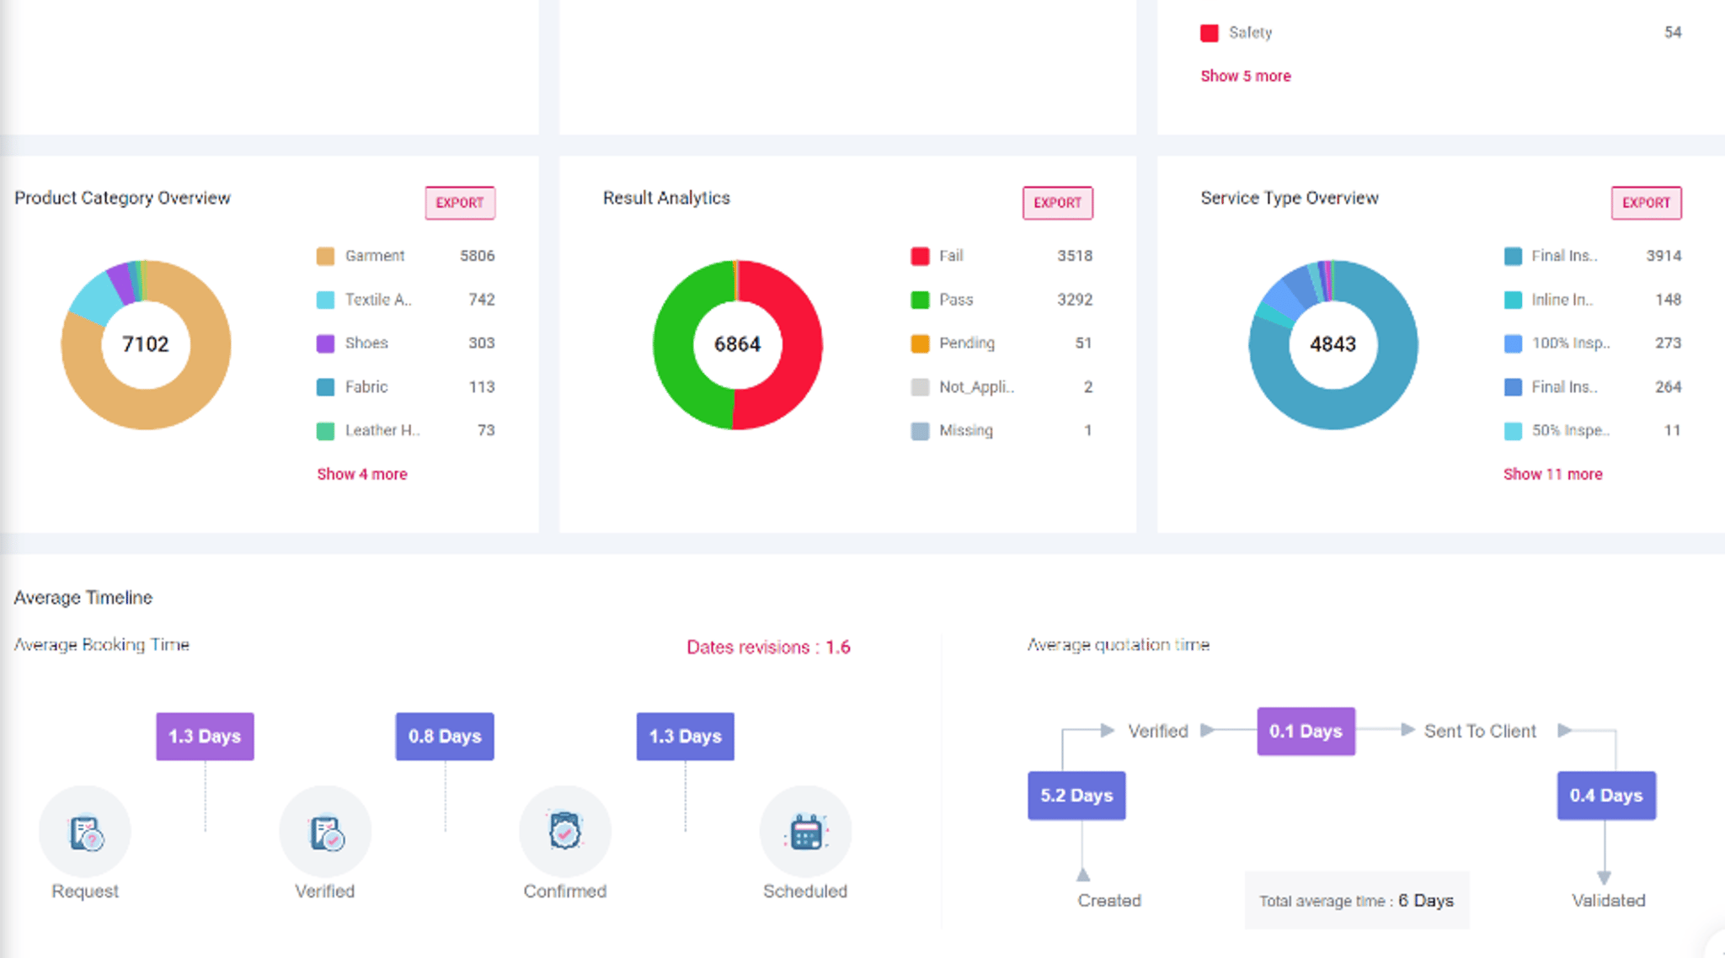Click the Garment legend color swatch
This screenshot has width=1725, height=958.
(325, 256)
